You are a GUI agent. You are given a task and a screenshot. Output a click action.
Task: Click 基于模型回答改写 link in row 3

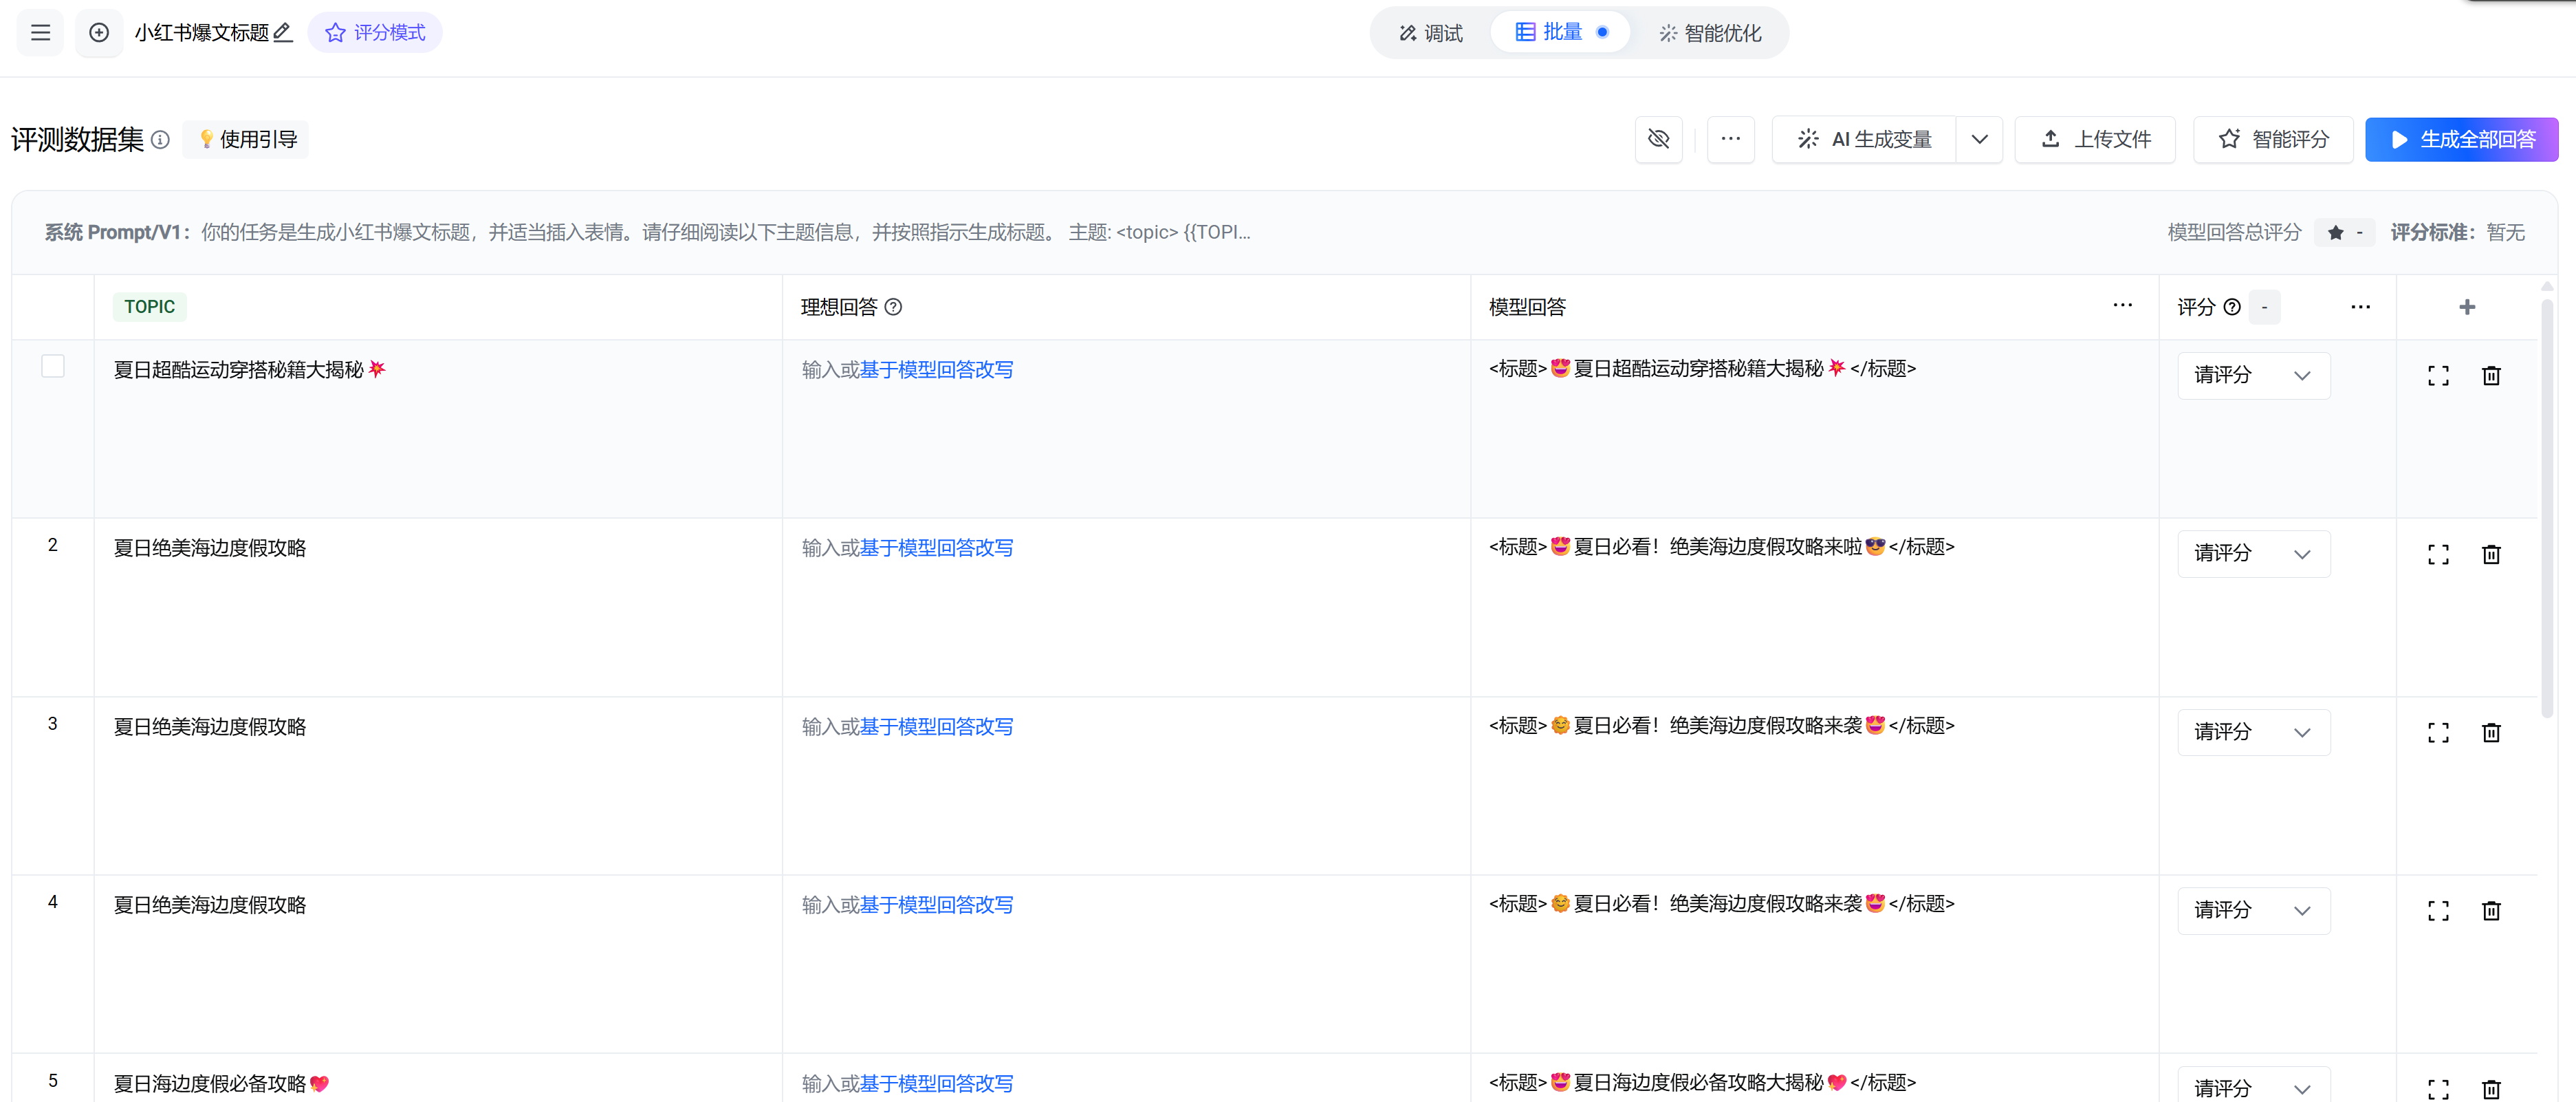pos(936,727)
